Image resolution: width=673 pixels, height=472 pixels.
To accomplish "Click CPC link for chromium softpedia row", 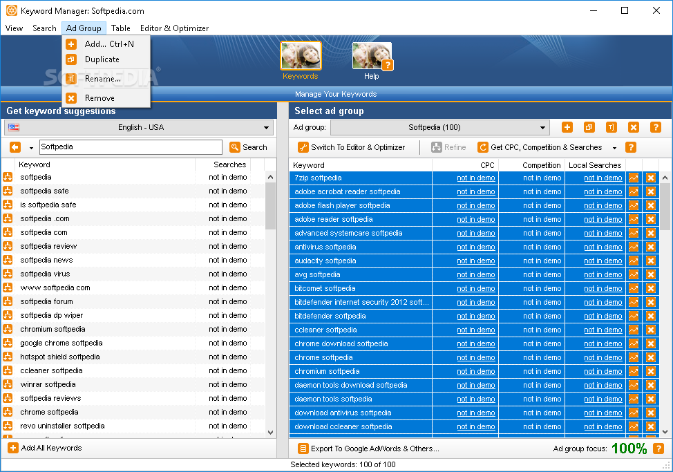I will 475,372.
